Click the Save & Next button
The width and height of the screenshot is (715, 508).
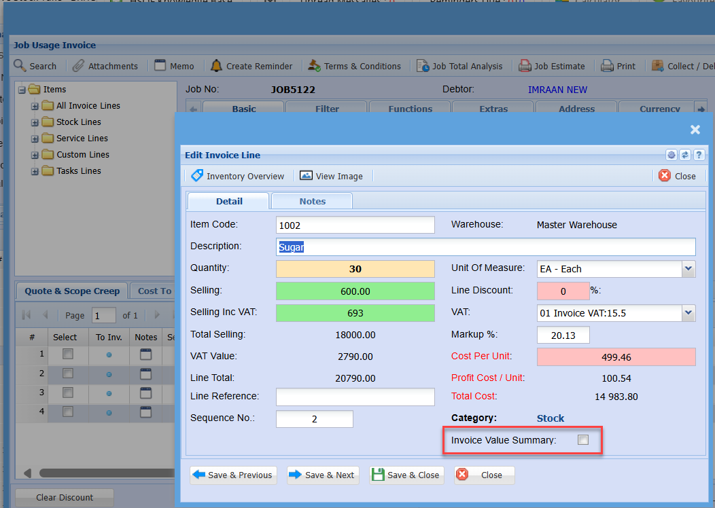(321, 475)
